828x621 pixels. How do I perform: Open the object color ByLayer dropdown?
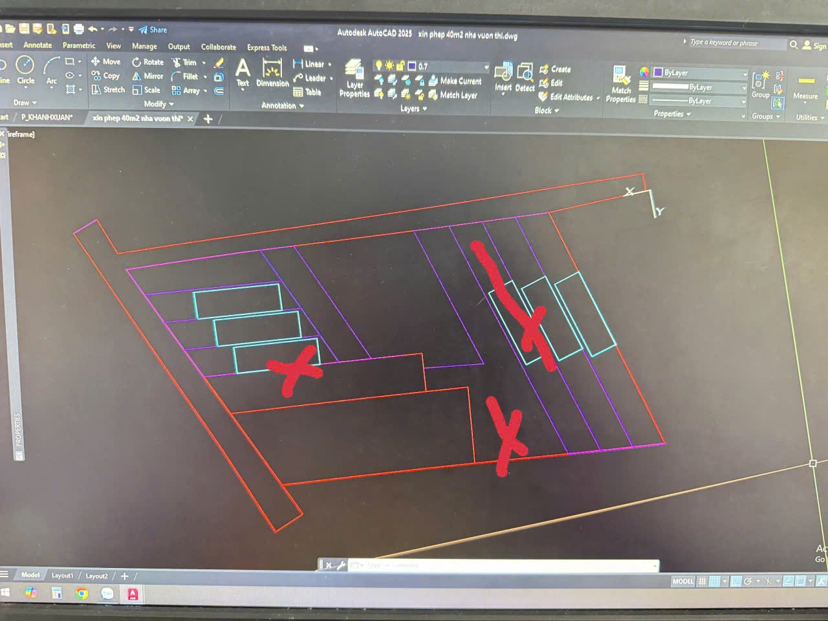pyautogui.click(x=700, y=73)
